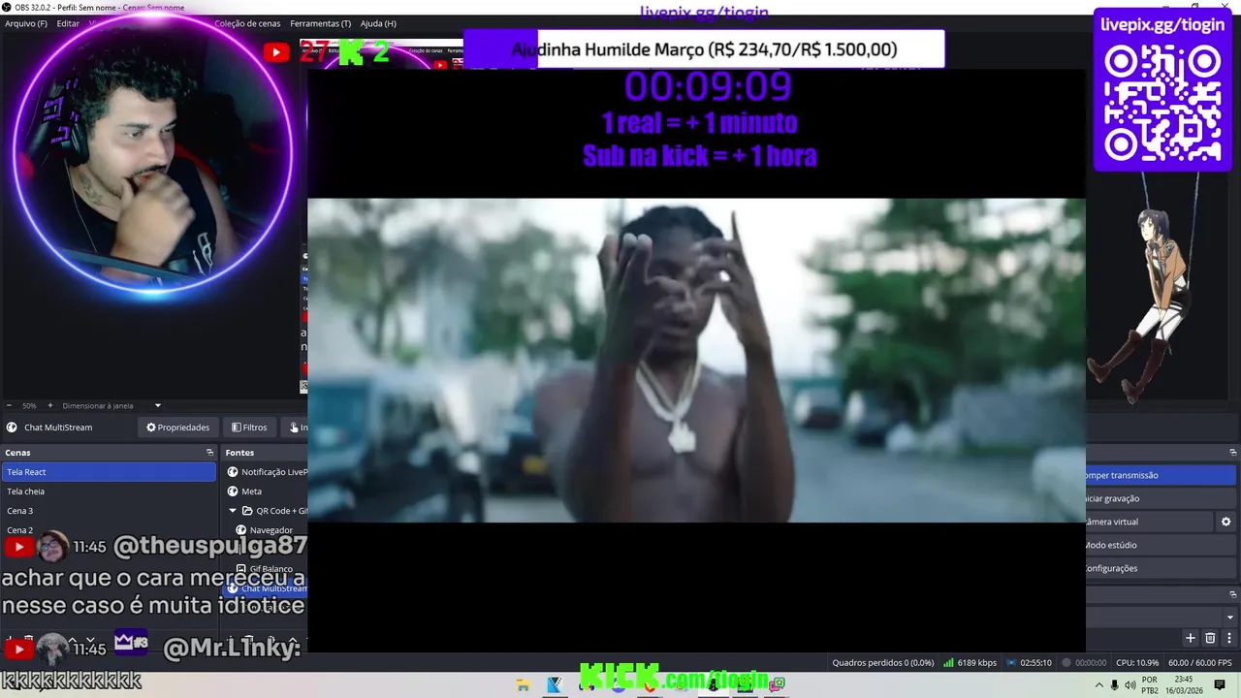The height and width of the screenshot is (698, 1241).
Task: Open the volume tray icon
Action: click(x=1130, y=685)
